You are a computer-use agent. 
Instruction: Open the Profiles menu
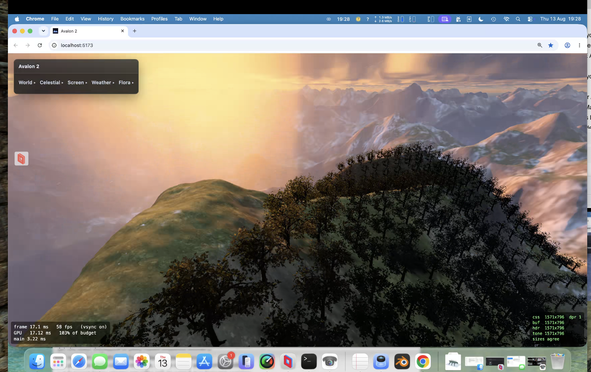159,19
